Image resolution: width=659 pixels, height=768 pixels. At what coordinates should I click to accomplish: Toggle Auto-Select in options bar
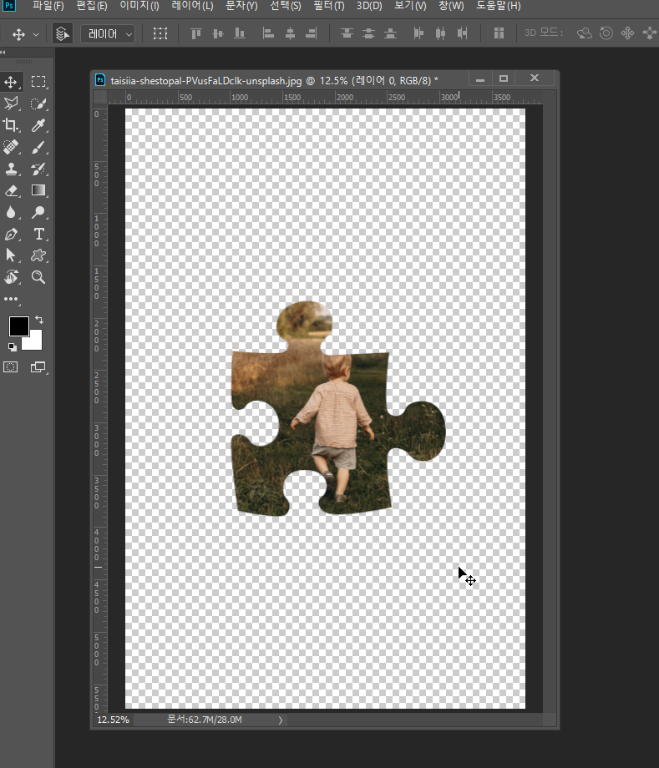point(63,33)
